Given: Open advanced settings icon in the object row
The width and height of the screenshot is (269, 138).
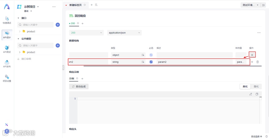Looking at the screenshot, I should (x=143, y=55).
